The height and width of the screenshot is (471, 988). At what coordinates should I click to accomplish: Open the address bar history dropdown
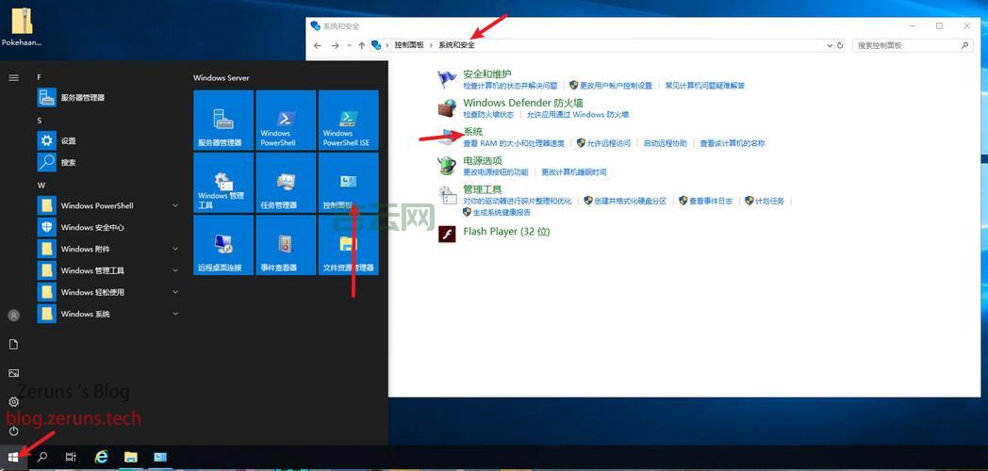click(x=829, y=45)
